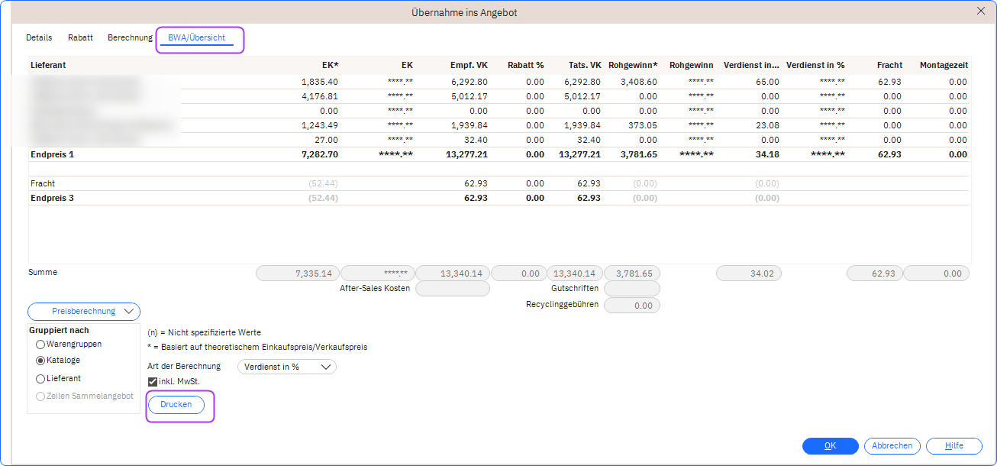Group by Lieferant radio option
This screenshot has width=997, height=466.
[x=40, y=379]
